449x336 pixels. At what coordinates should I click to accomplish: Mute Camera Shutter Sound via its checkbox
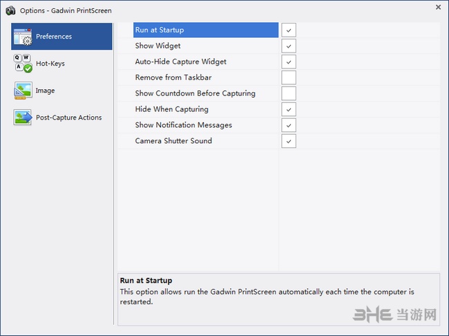pyautogui.click(x=288, y=141)
